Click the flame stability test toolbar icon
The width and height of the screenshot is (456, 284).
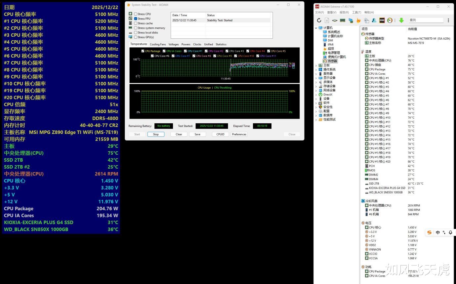[x=358, y=20]
